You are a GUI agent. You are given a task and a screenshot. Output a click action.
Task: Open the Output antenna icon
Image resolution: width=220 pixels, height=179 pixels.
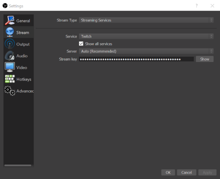10,44
